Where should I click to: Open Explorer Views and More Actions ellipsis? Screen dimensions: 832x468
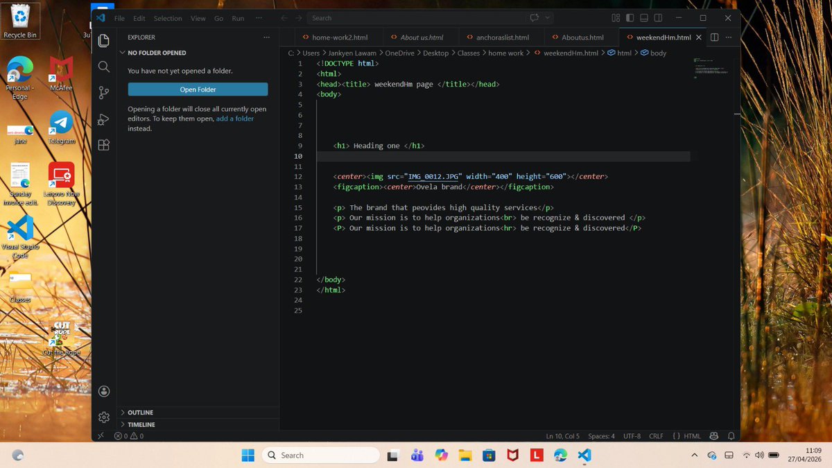tap(267, 37)
